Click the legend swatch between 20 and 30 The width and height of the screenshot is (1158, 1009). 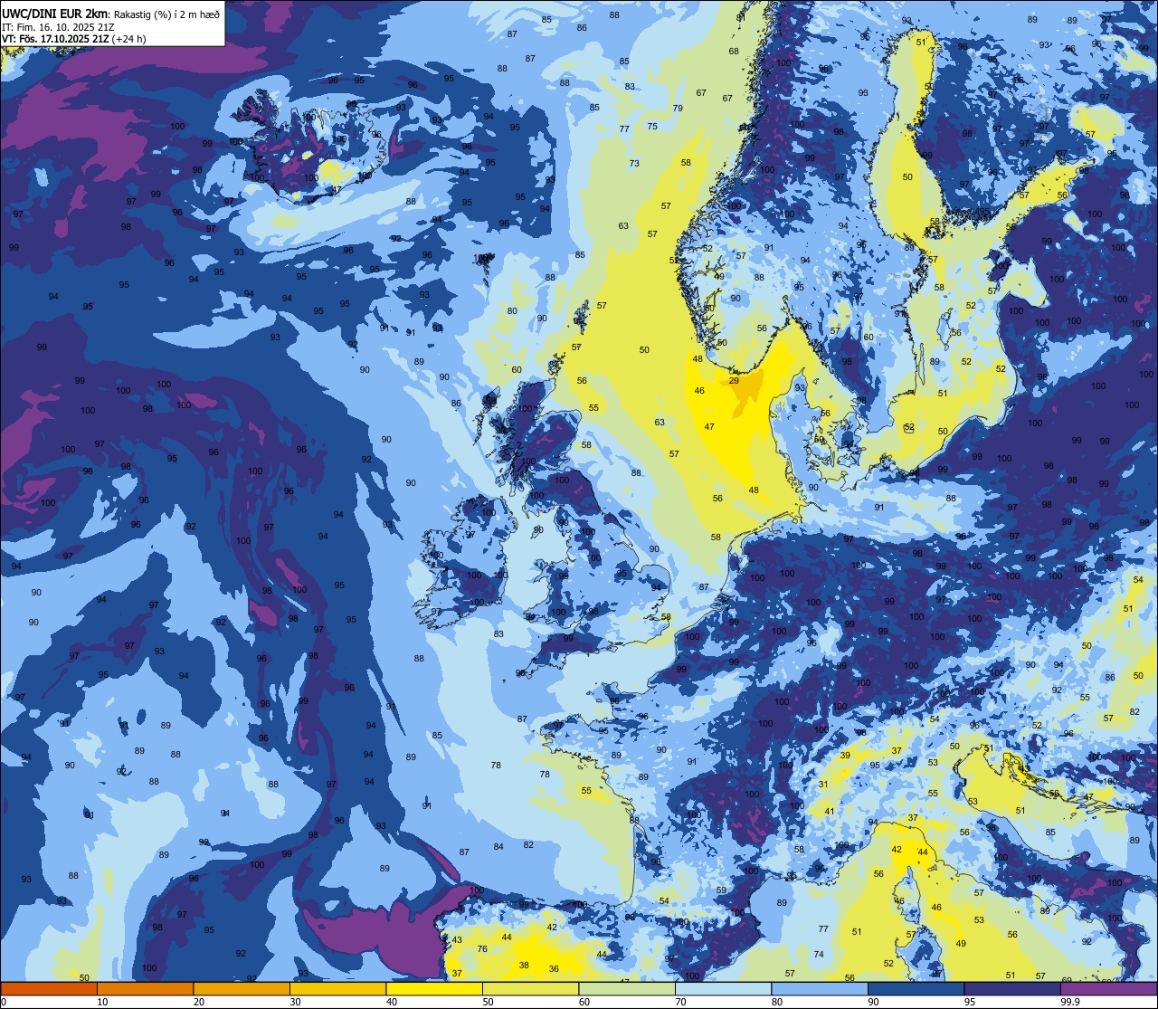tap(242, 988)
